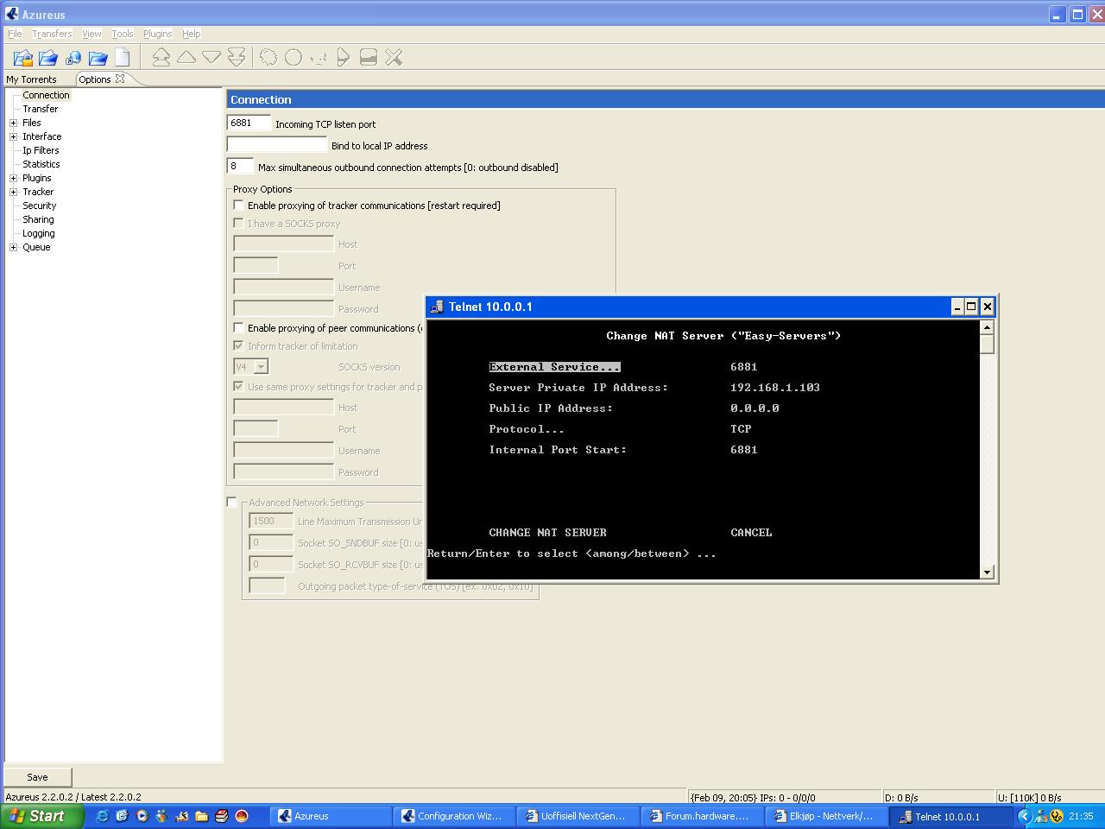Click CANCEL in the Telnet window
The width and height of the screenshot is (1105, 829).
click(x=751, y=533)
